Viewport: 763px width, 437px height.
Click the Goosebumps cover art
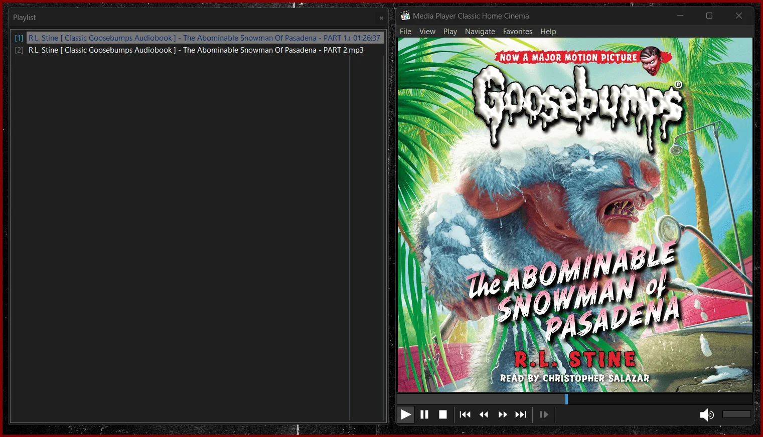pyautogui.click(x=575, y=214)
